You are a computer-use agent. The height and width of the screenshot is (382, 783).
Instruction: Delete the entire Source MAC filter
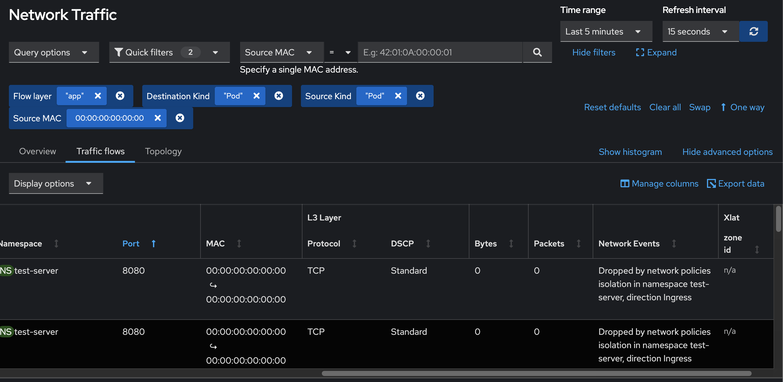click(x=180, y=118)
